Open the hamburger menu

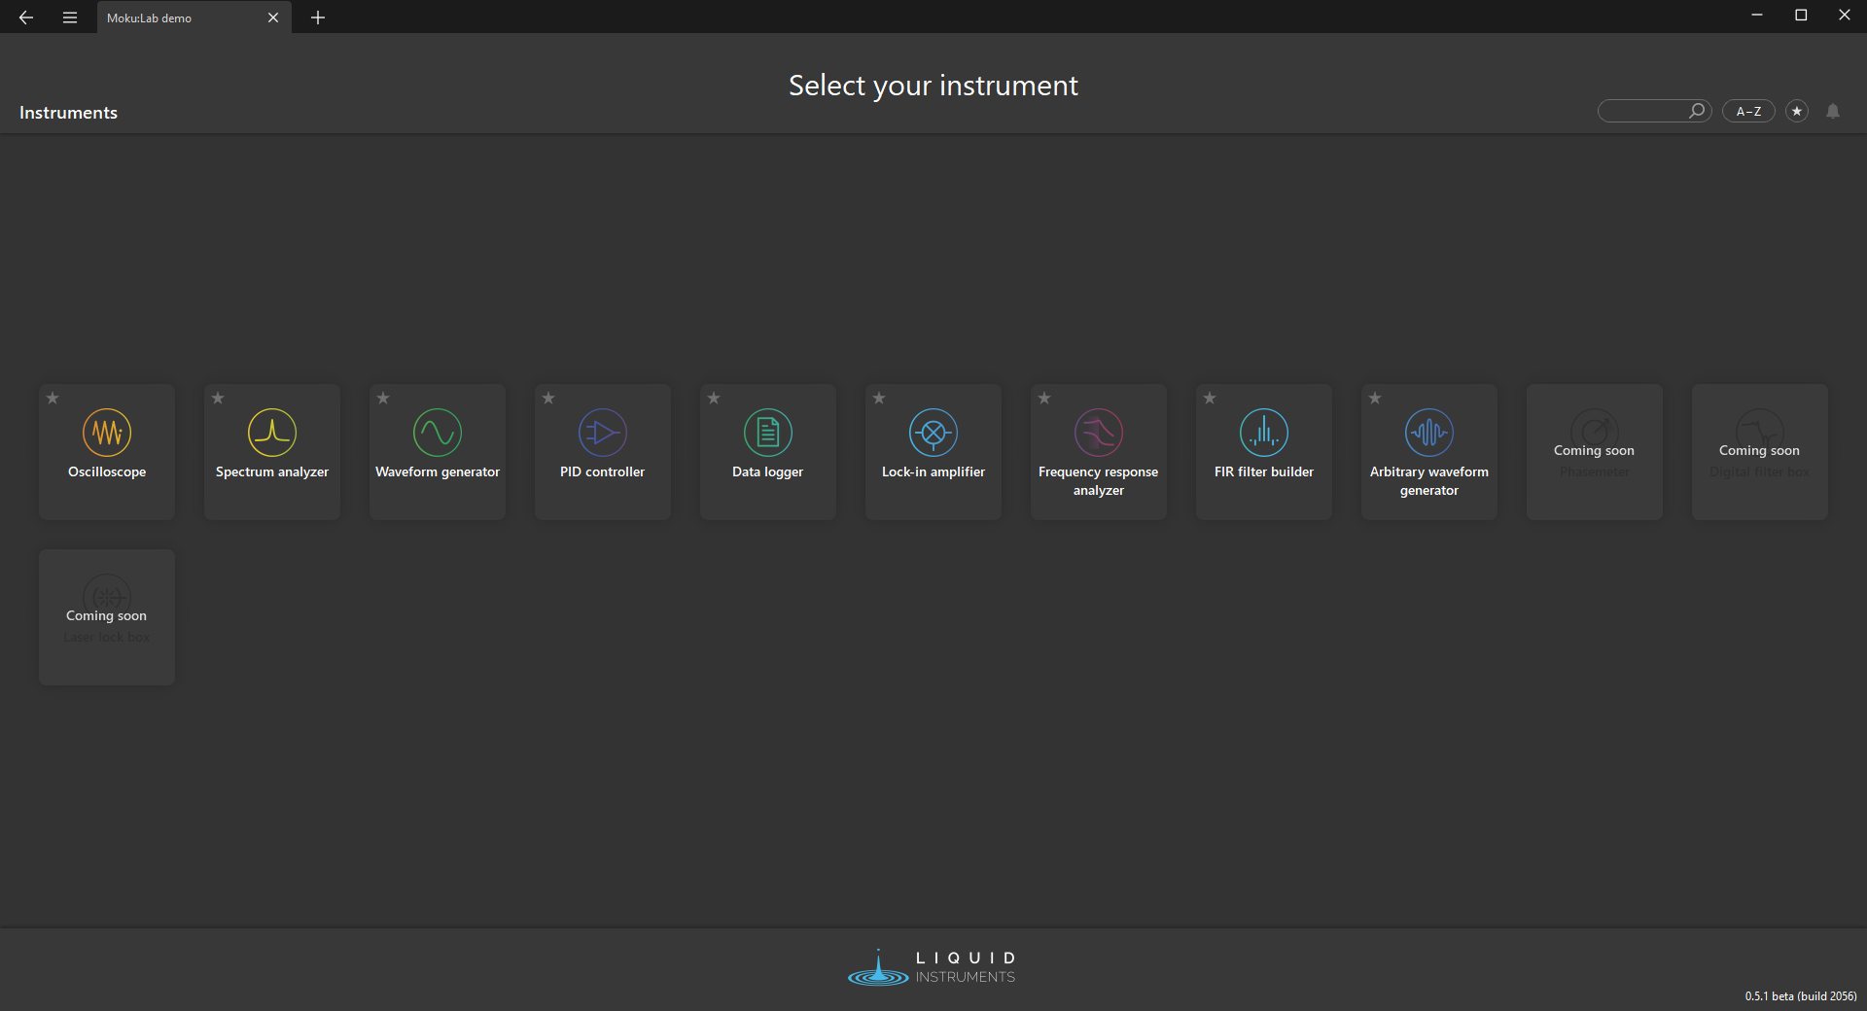(70, 17)
